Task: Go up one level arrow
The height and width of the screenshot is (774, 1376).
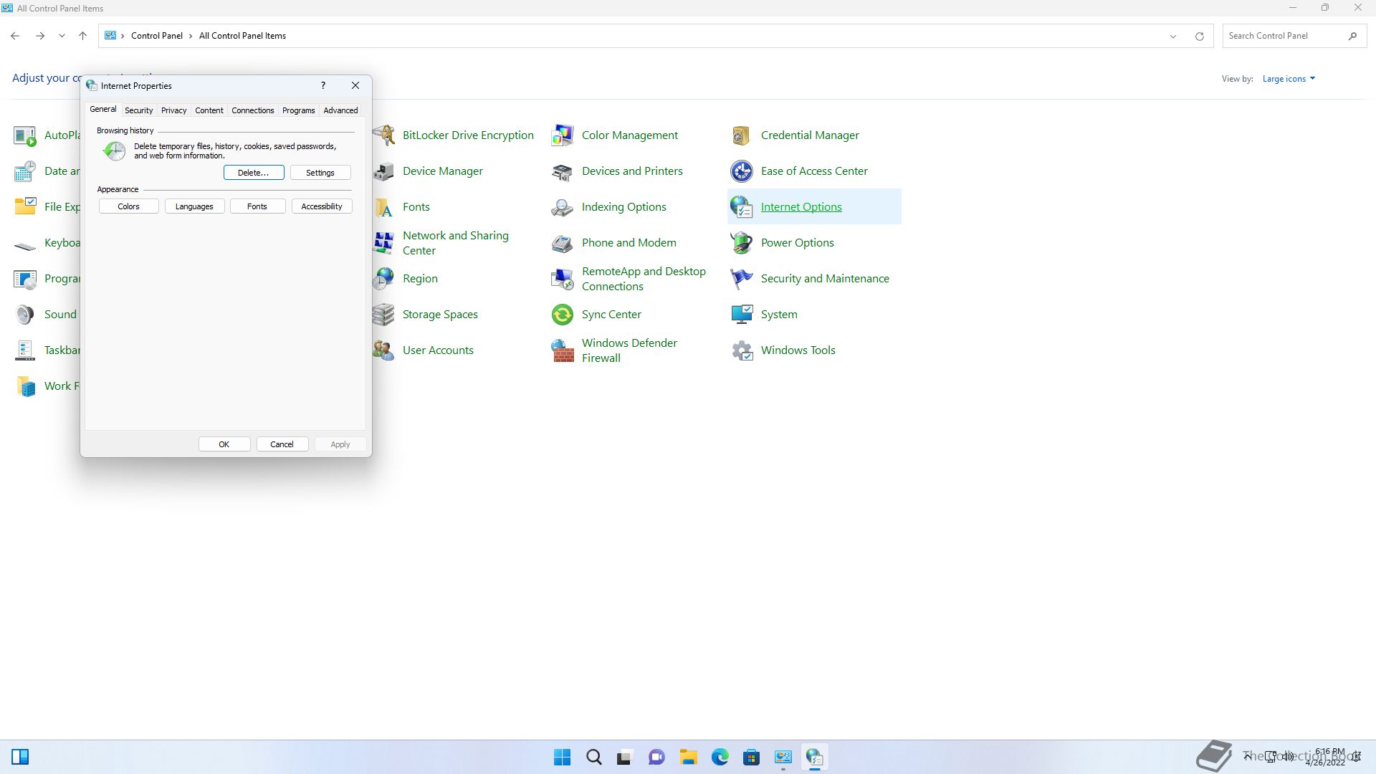Action: [x=83, y=36]
